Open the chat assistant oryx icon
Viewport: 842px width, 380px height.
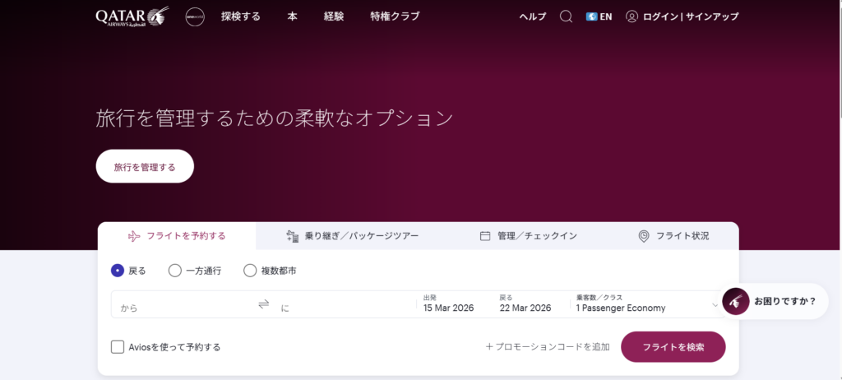736,301
